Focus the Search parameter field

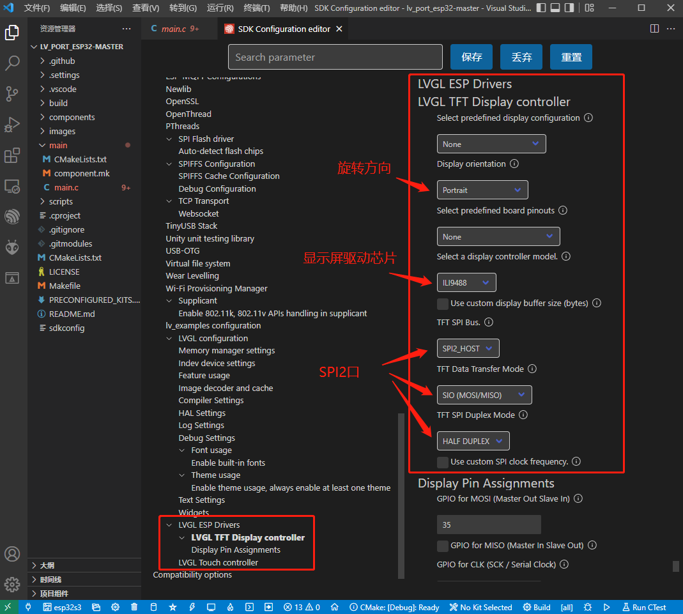click(x=335, y=57)
